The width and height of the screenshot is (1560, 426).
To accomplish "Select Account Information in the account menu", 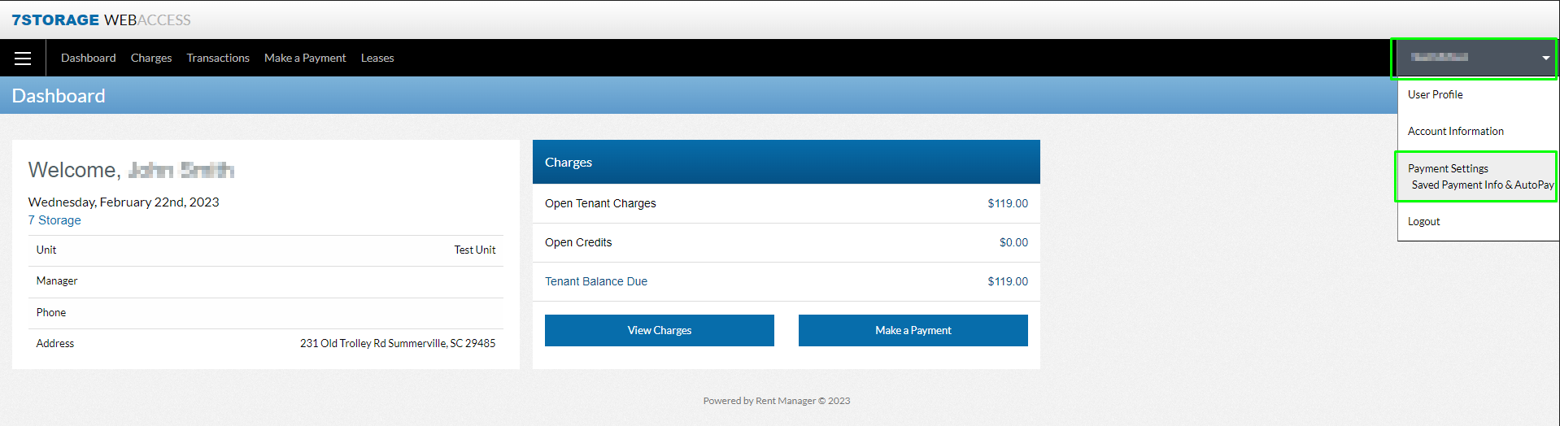I will 1455,131.
